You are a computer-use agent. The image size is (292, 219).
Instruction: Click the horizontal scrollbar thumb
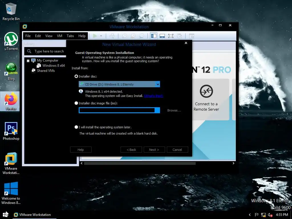pos(140,163)
